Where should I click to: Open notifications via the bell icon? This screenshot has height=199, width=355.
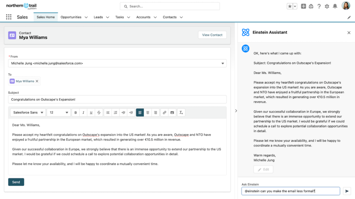pyautogui.click(x=335, y=6)
